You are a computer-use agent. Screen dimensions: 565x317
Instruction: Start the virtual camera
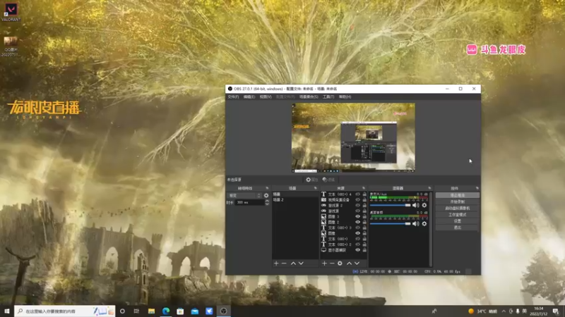(x=457, y=208)
